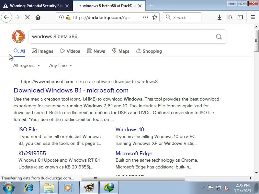Click the DuckDuckGo logo
This screenshot has height=194, width=259.
18,37
